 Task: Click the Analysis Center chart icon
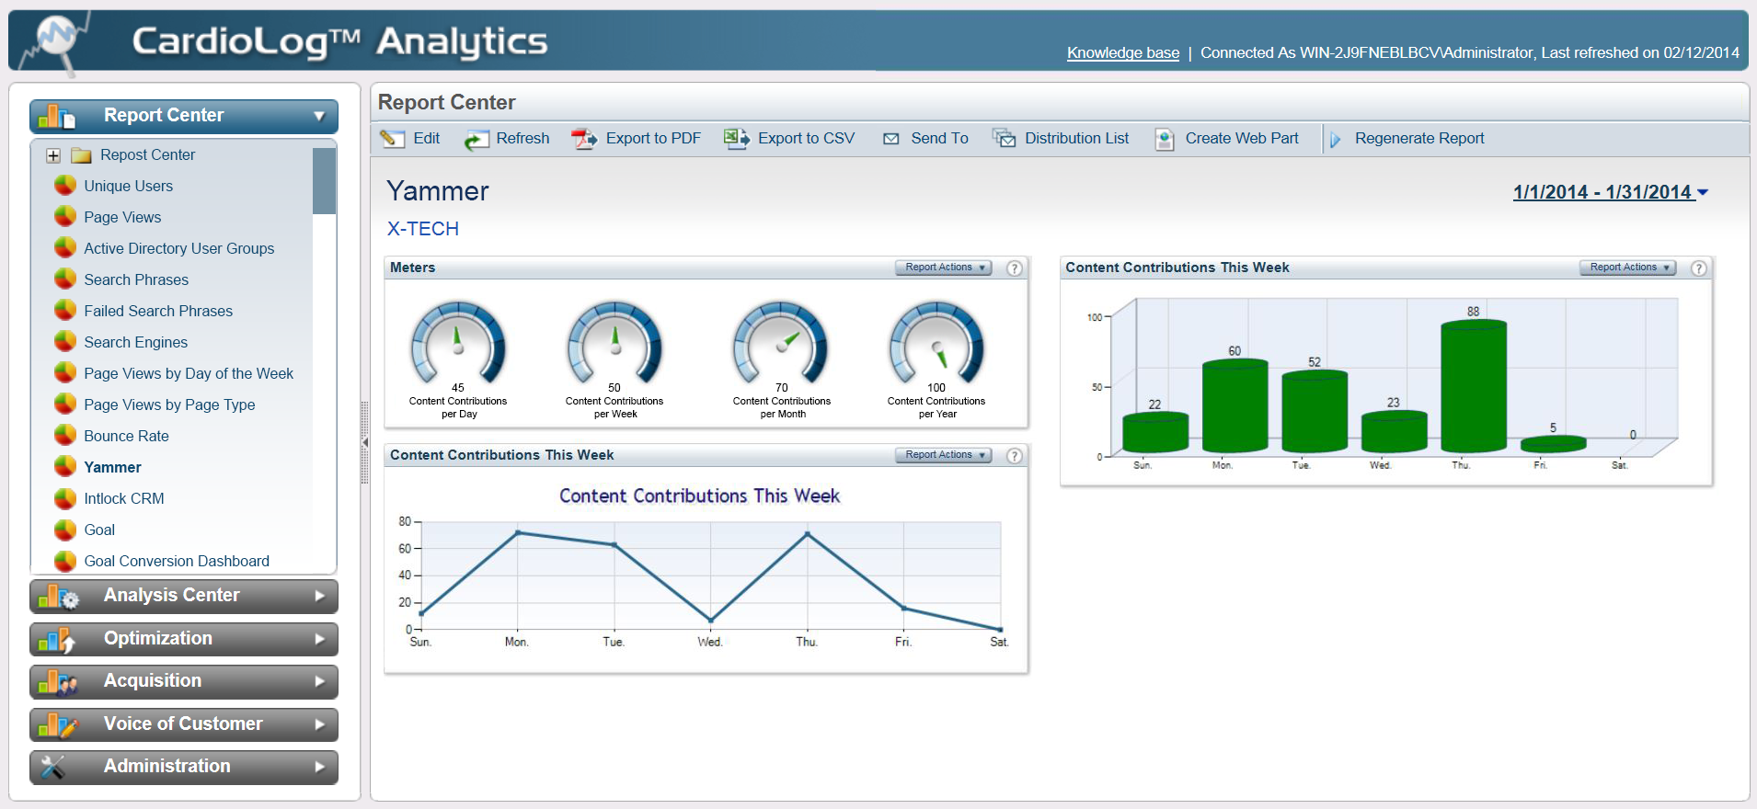[59, 597]
